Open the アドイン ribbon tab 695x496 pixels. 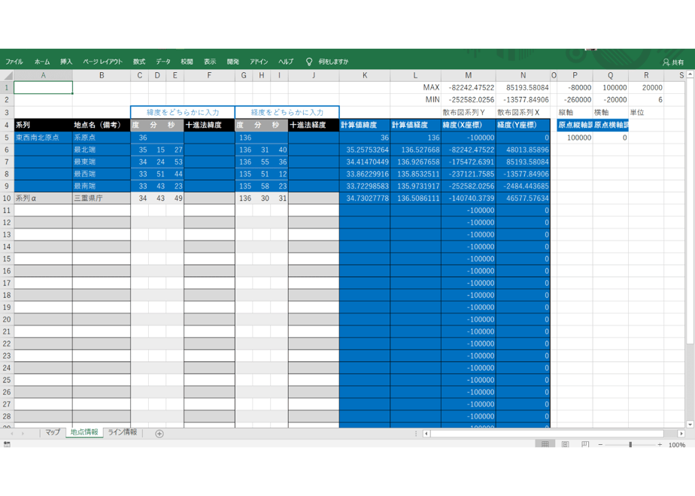(x=259, y=62)
